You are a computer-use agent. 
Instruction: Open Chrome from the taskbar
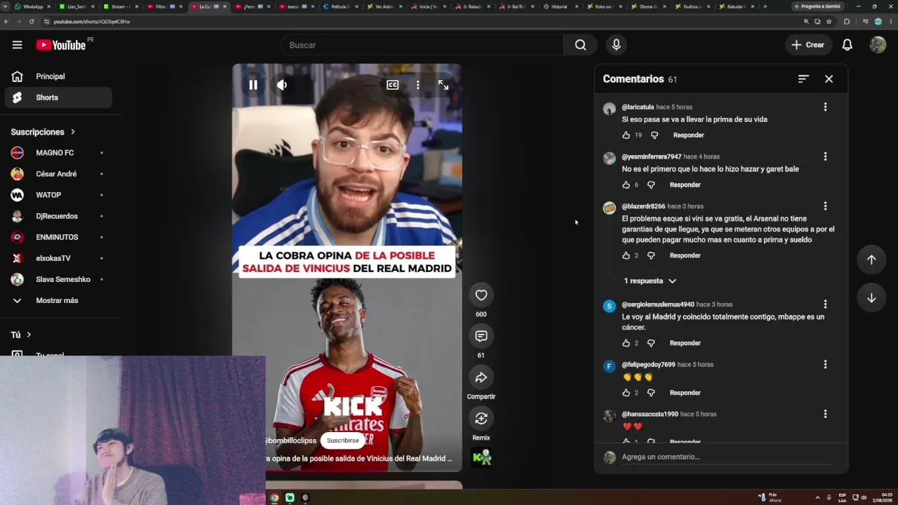[274, 498]
